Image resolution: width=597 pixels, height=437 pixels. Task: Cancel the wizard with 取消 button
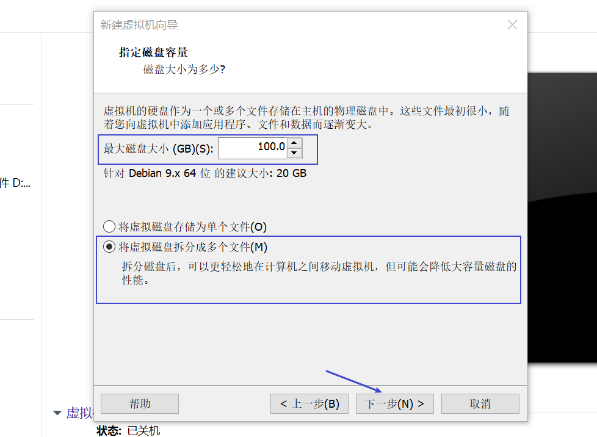pyautogui.click(x=480, y=403)
